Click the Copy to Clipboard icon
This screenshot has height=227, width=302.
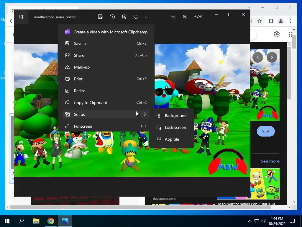pos(67,103)
